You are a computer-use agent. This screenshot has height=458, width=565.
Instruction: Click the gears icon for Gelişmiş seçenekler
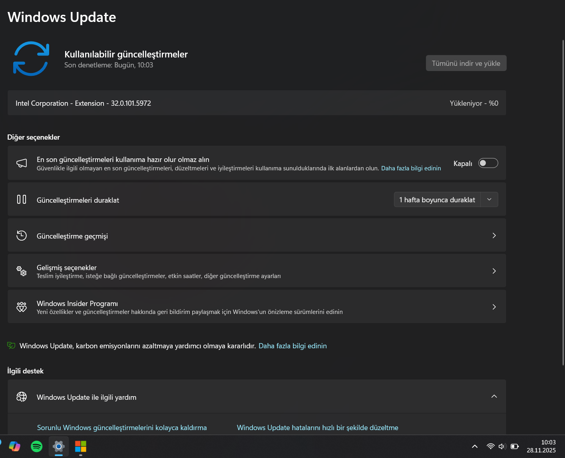click(22, 271)
